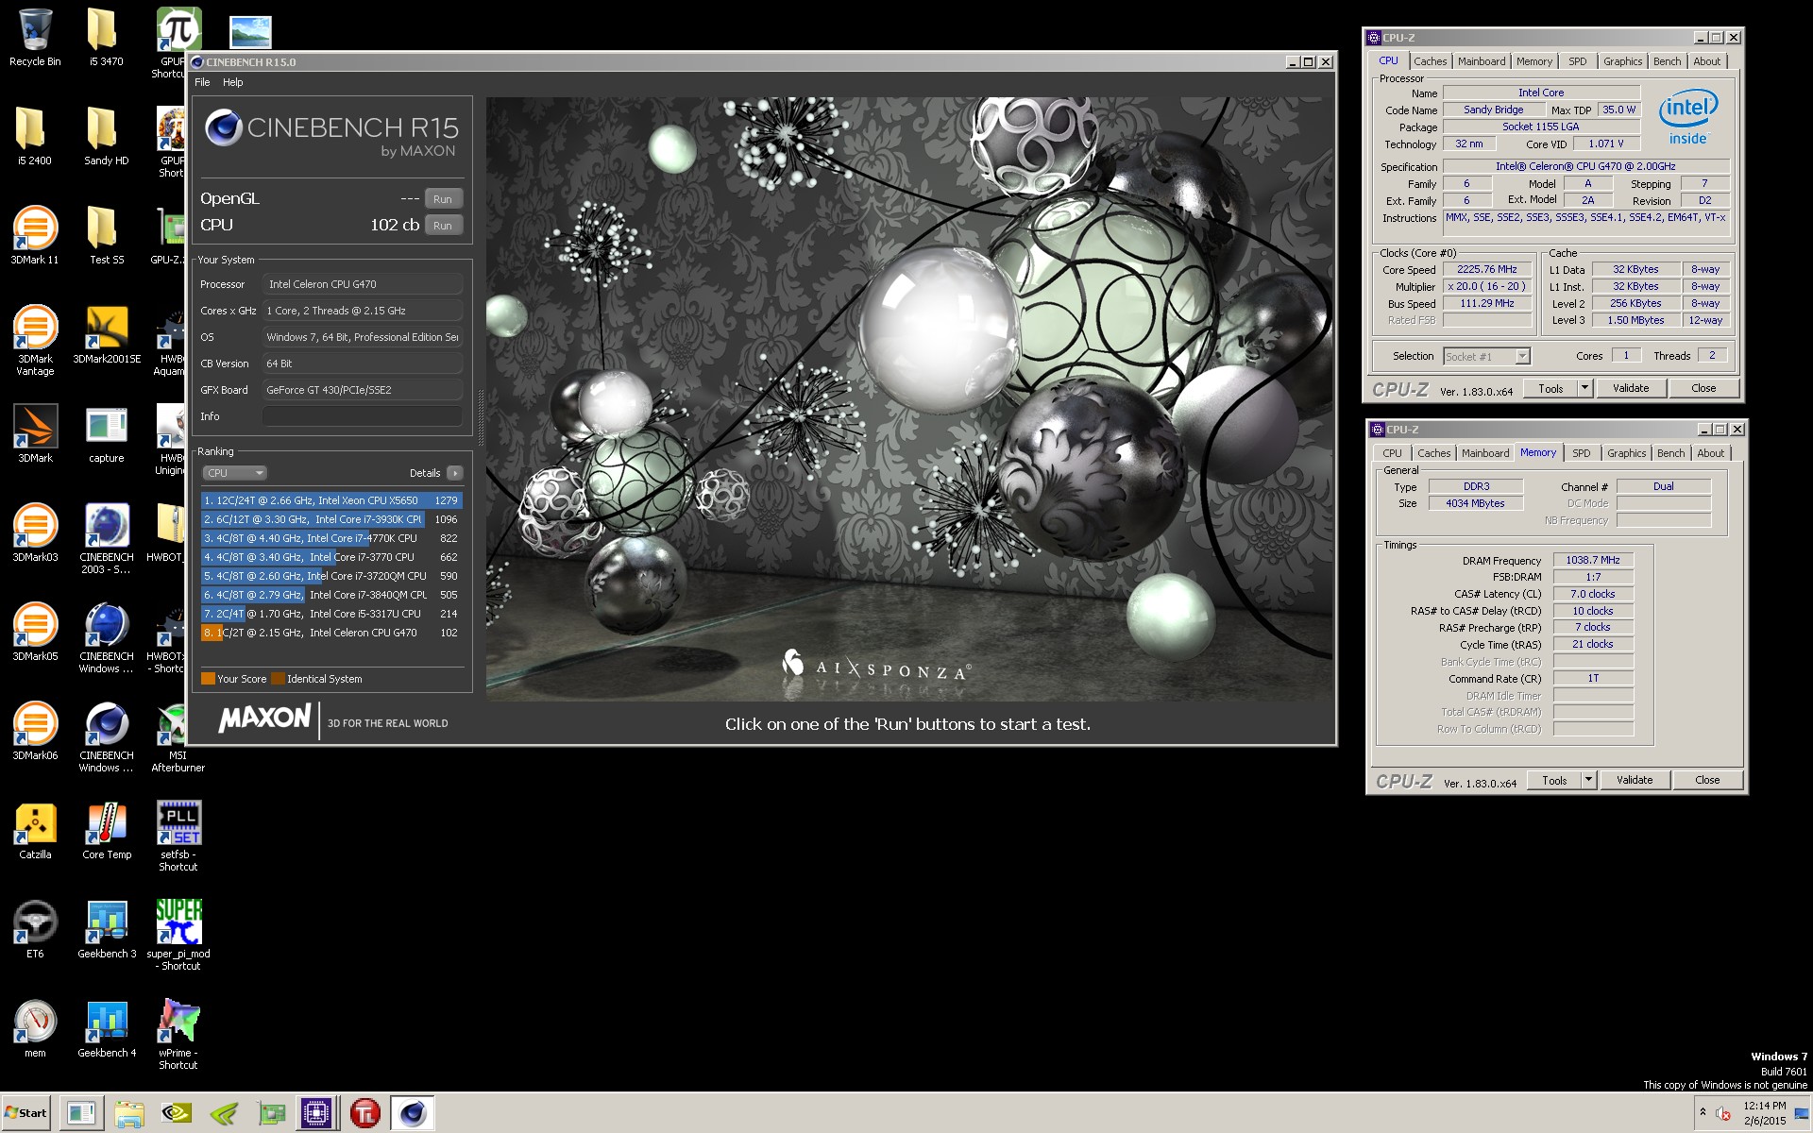Launch 3DMark03 shortcut
Screen dimensions: 1813x1133
click(x=35, y=533)
